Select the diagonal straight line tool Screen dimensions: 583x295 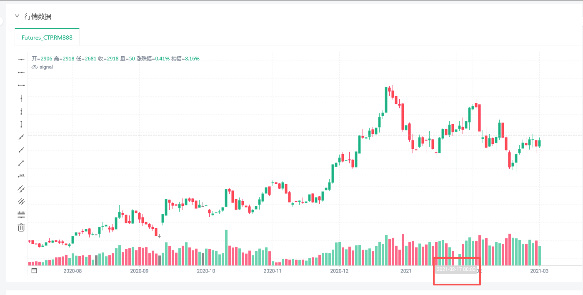(21, 137)
